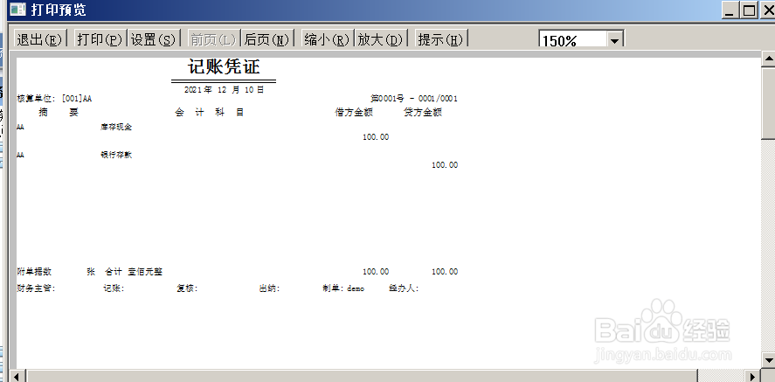The width and height of the screenshot is (775, 382).
Task: Maximize the print preview window
Action: [x=750, y=10]
